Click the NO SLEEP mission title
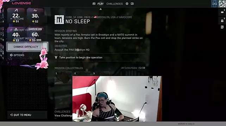Screen dimensions: 226x126 pyautogui.click(x=77, y=21)
